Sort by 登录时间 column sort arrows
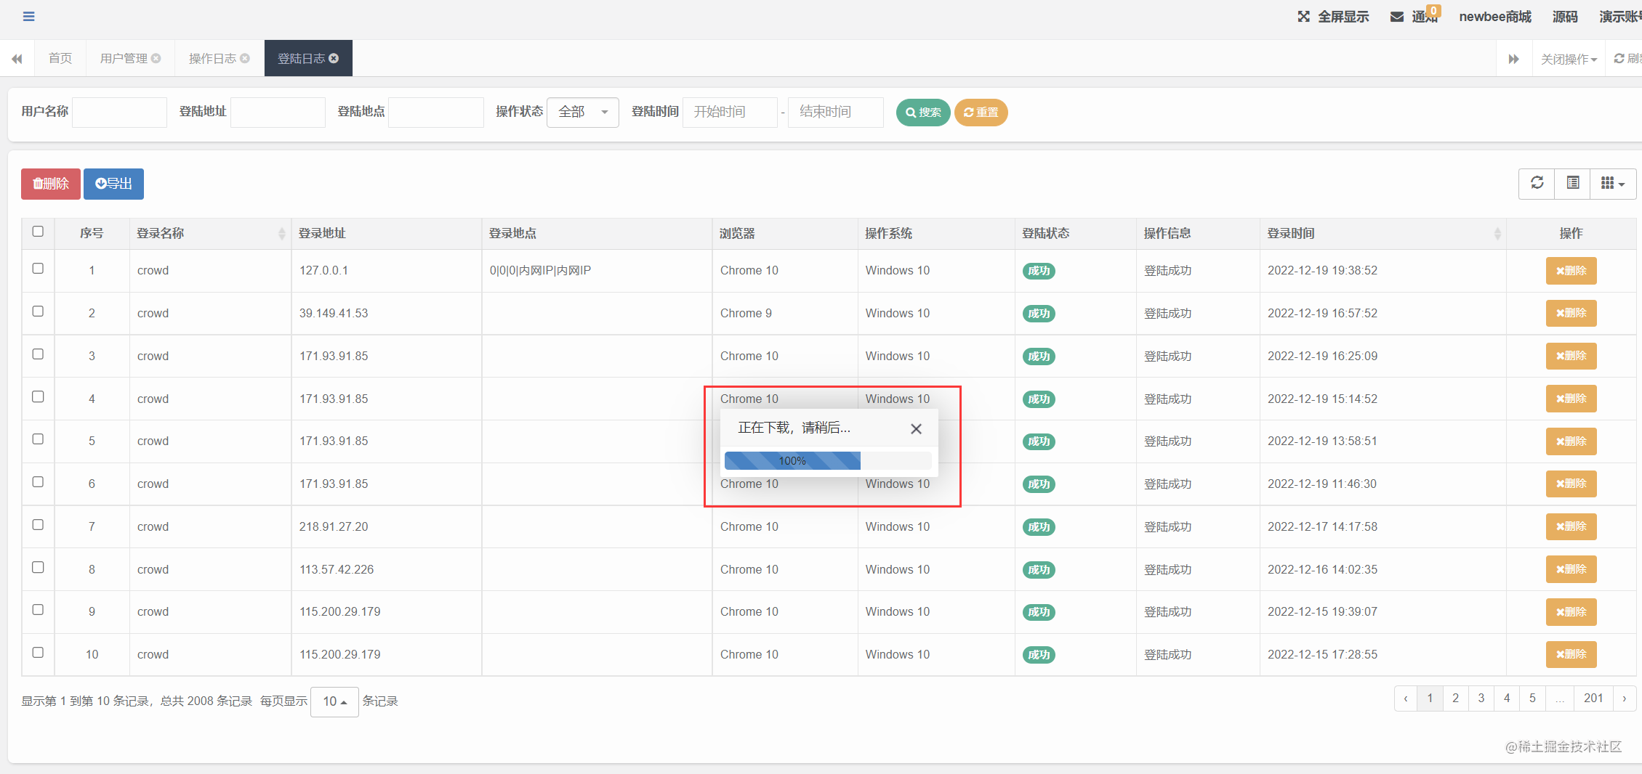Image resolution: width=1642 pixels, height=774 pixels. 1497,233
